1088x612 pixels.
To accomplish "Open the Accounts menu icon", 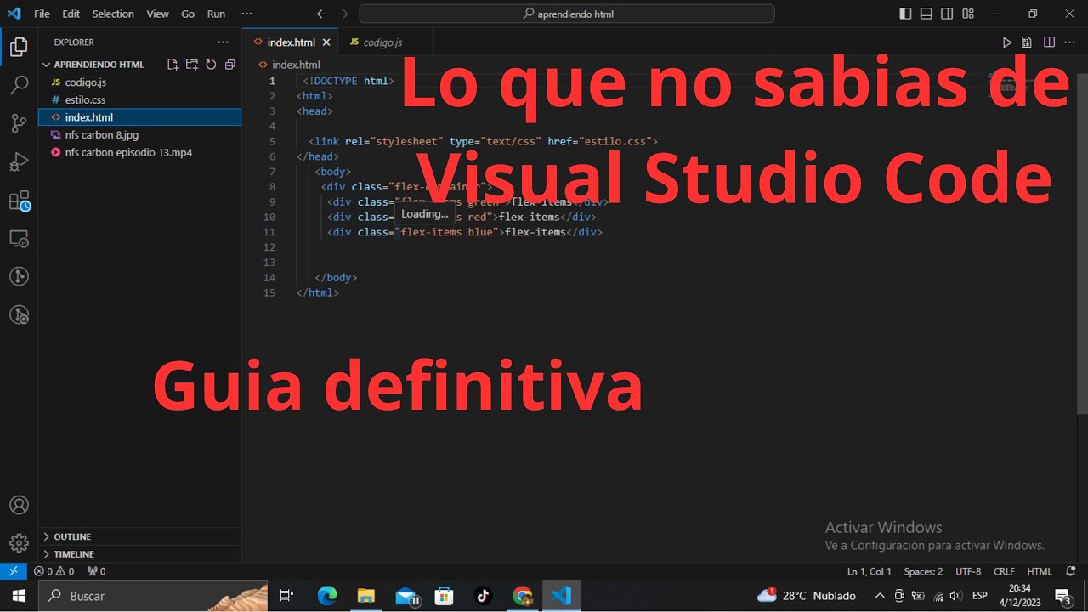I will (x=19, y=505).
